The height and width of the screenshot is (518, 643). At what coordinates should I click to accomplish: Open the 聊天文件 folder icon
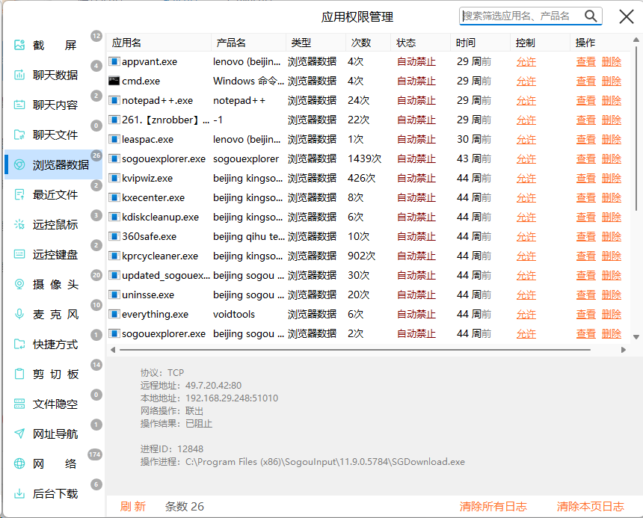coord(19,135)
